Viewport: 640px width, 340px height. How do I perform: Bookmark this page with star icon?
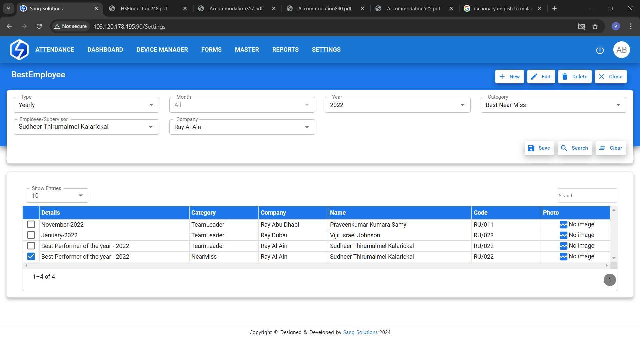595,27
